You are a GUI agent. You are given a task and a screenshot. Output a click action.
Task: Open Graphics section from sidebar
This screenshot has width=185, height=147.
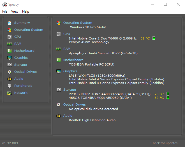pos(21,58)
